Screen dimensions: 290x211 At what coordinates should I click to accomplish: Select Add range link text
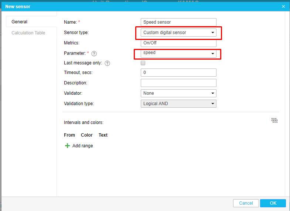[x=83, y=146]
